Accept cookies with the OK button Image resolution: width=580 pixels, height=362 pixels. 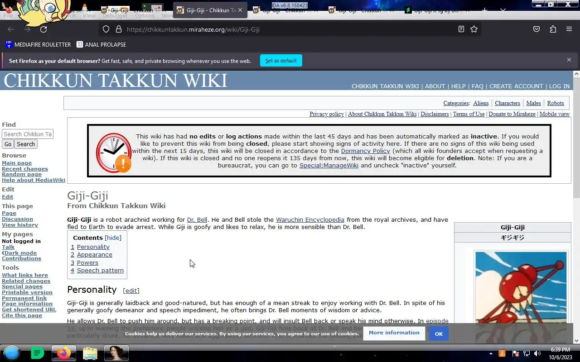point(439,333)
